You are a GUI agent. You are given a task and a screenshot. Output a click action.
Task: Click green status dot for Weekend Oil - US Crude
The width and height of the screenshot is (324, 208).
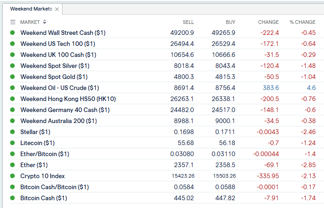tap(12, 88)
